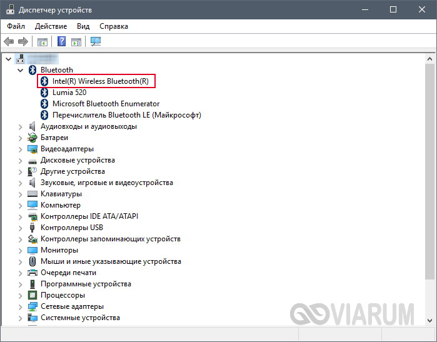Viewport: 437px width, 342px height.
Task: Click the scrollbar down arrow
Action: pos(429,321)
